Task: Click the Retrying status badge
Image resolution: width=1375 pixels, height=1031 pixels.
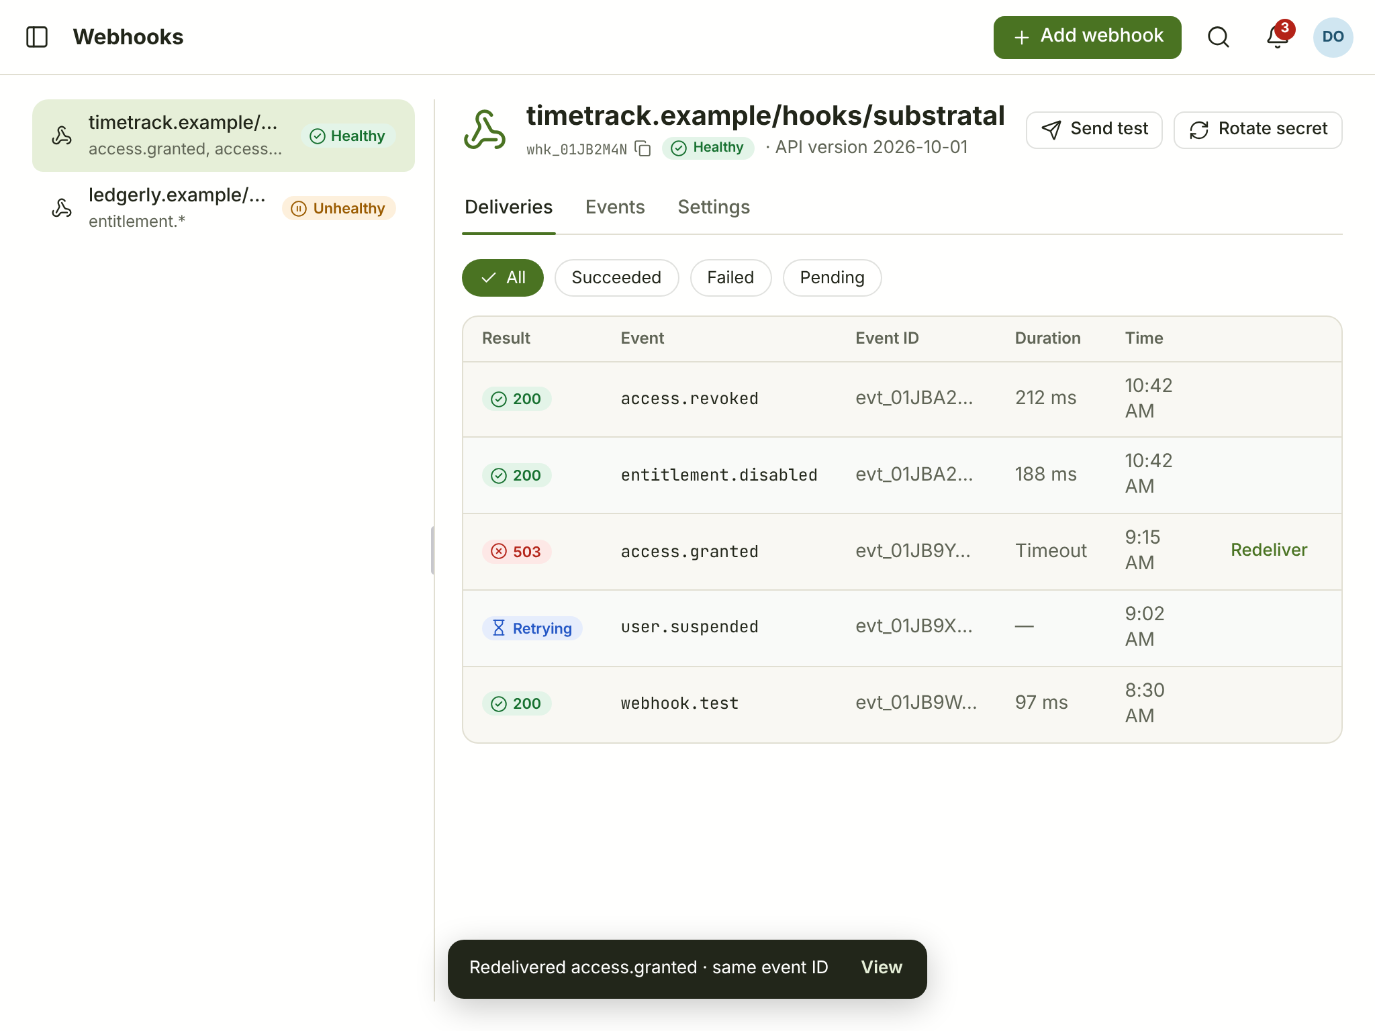Action: [532, 628]
